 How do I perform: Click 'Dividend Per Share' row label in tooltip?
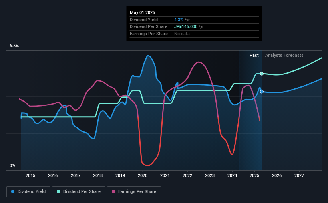tap(149, 27)
